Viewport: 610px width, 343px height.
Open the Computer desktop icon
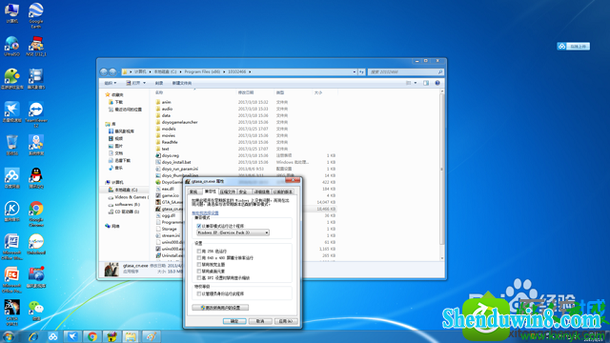11,12
